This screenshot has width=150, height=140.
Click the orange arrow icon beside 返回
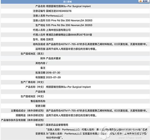click(140, 1)
